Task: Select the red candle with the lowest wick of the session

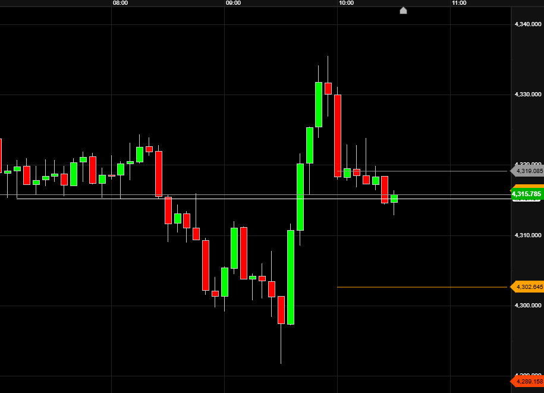Action: click(x=281, y=310)
